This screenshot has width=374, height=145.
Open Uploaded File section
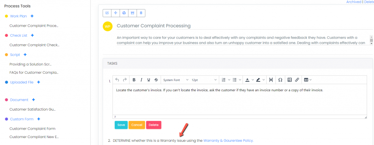point(22,82)
